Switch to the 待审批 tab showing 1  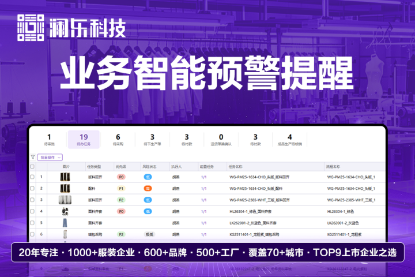pyautogui.click(x=49, y=140)
